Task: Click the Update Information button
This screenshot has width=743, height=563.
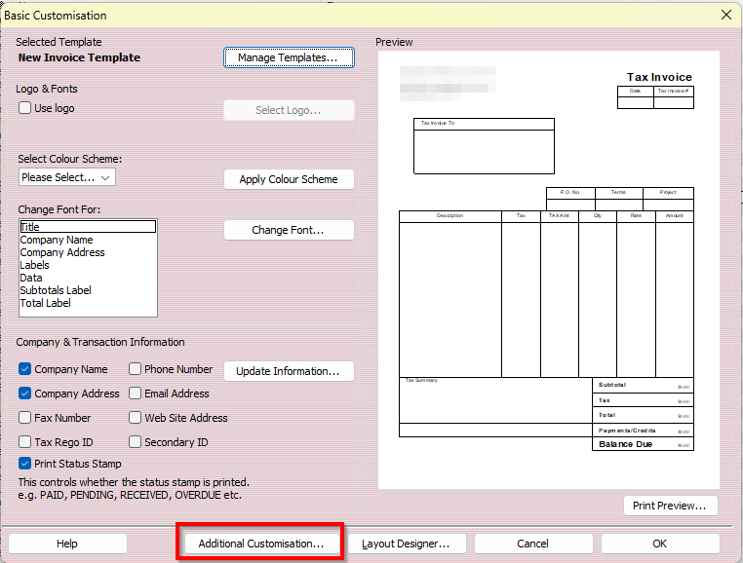Action: (x=289, y=371)
